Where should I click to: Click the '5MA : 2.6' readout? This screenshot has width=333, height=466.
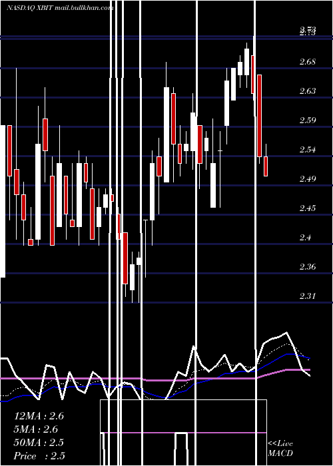[x=36, y=429]
